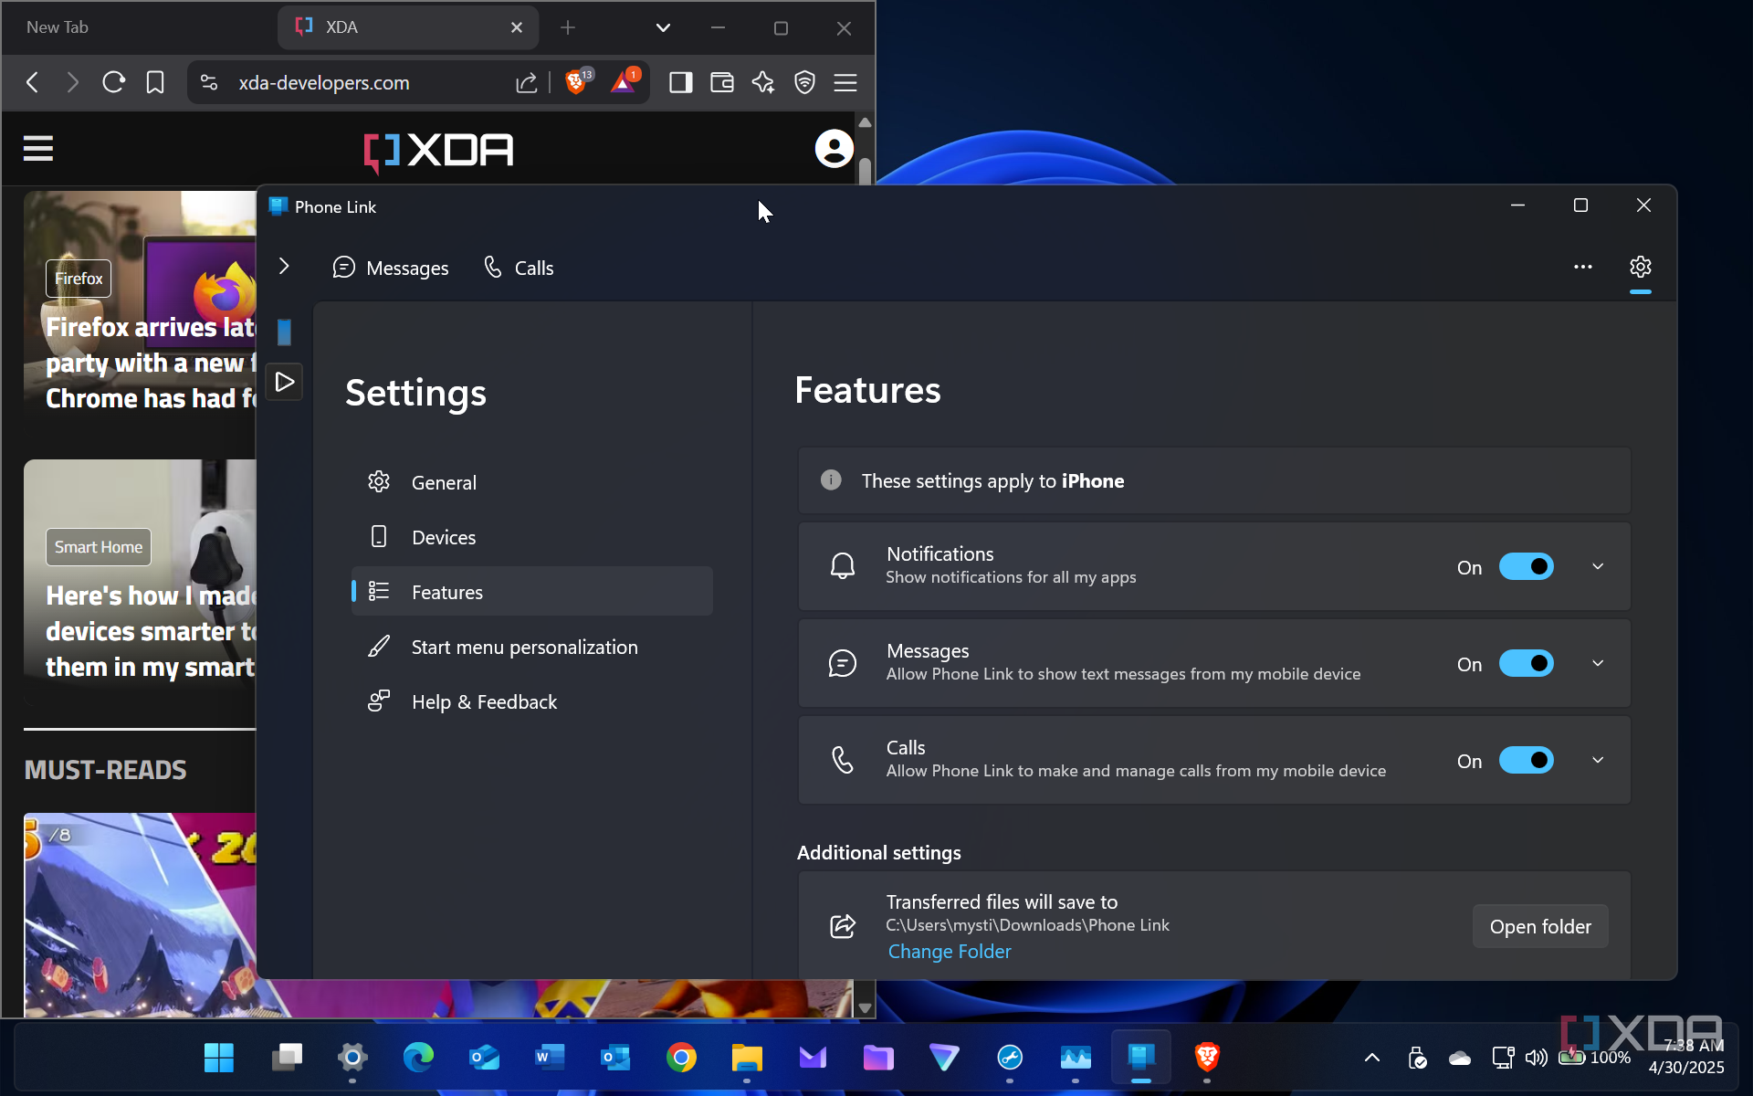This screenshot has width=1753, height=1096.
Task: Open Help & Feedback settings
Action: [x=532, y=701]
